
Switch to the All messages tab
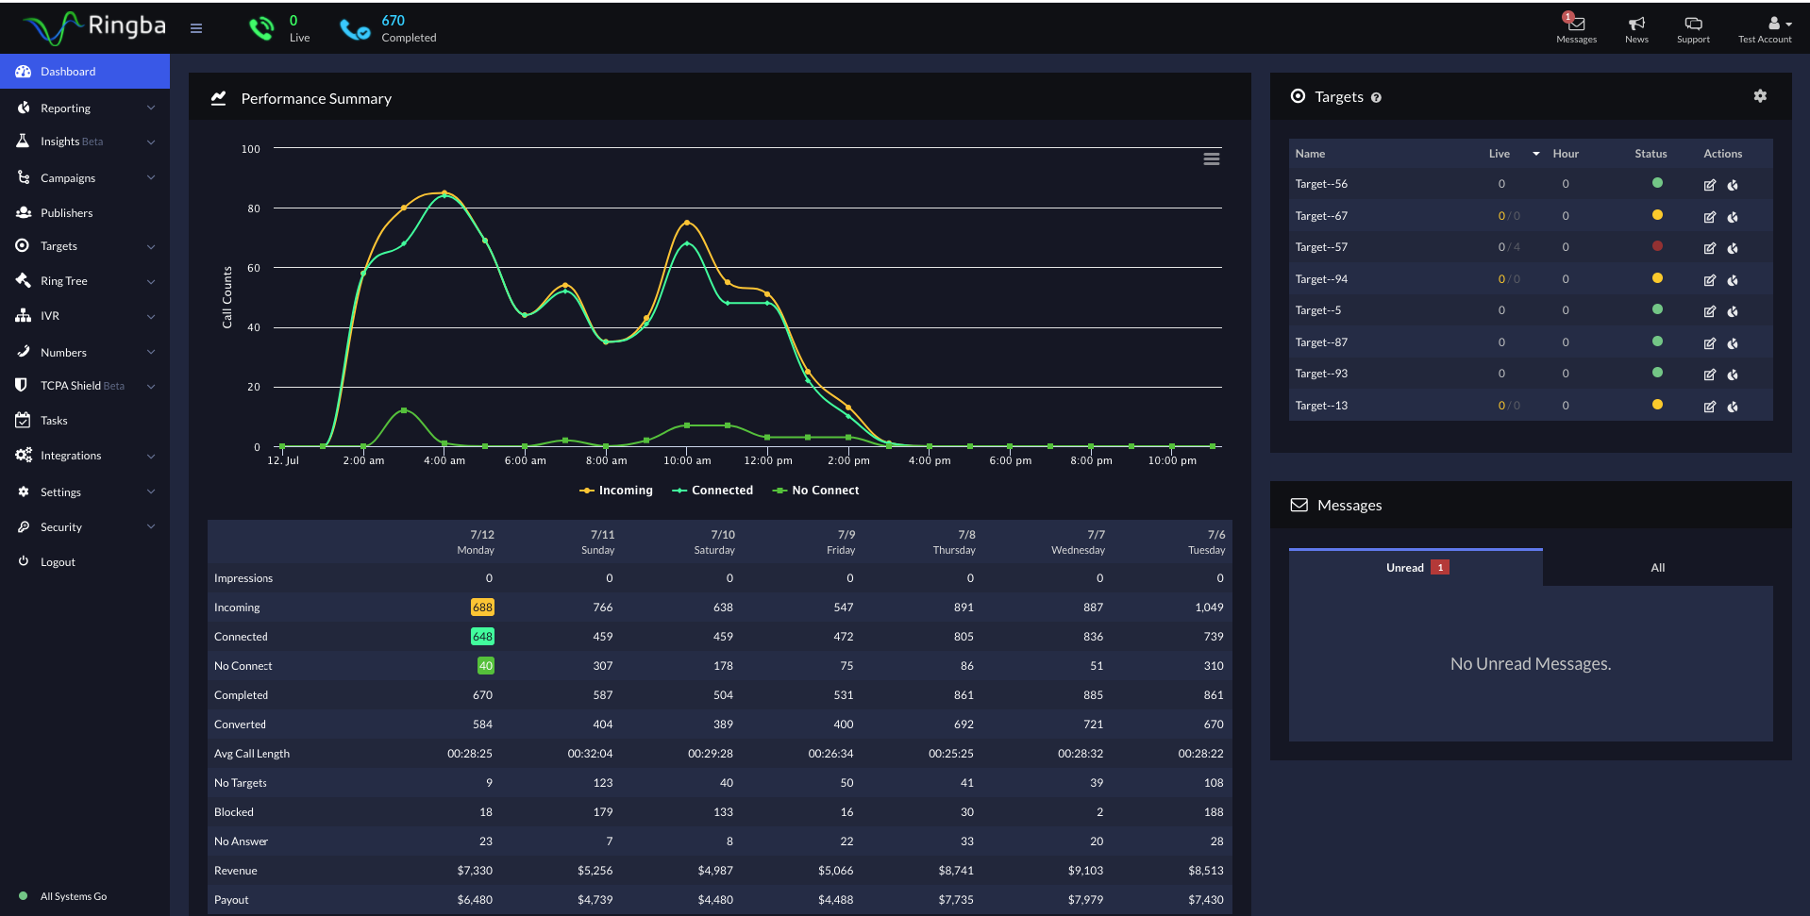click(x=1657, y=568)
